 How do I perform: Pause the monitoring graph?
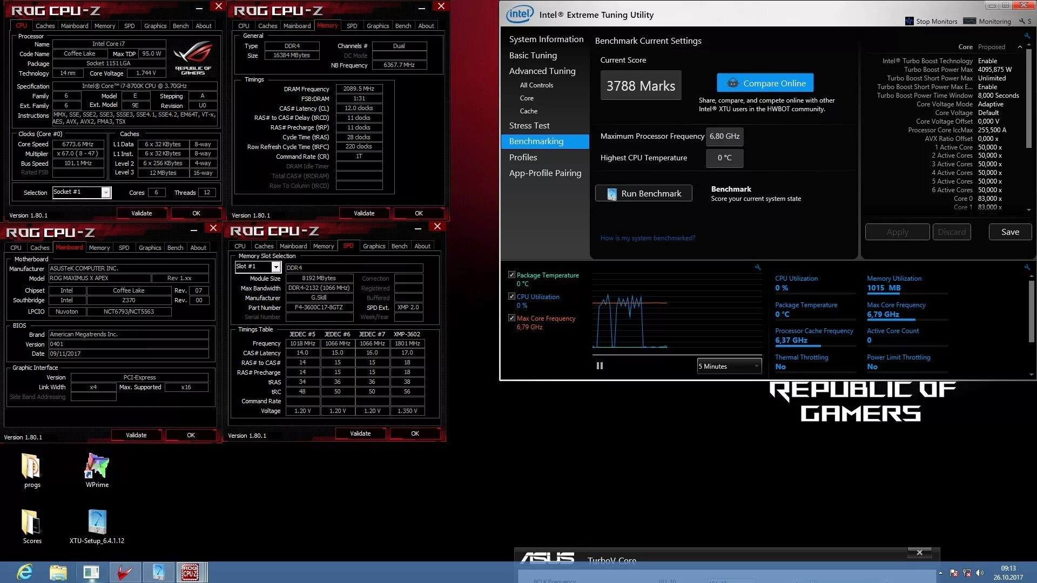pyautogui.click(x=600, y=366)
